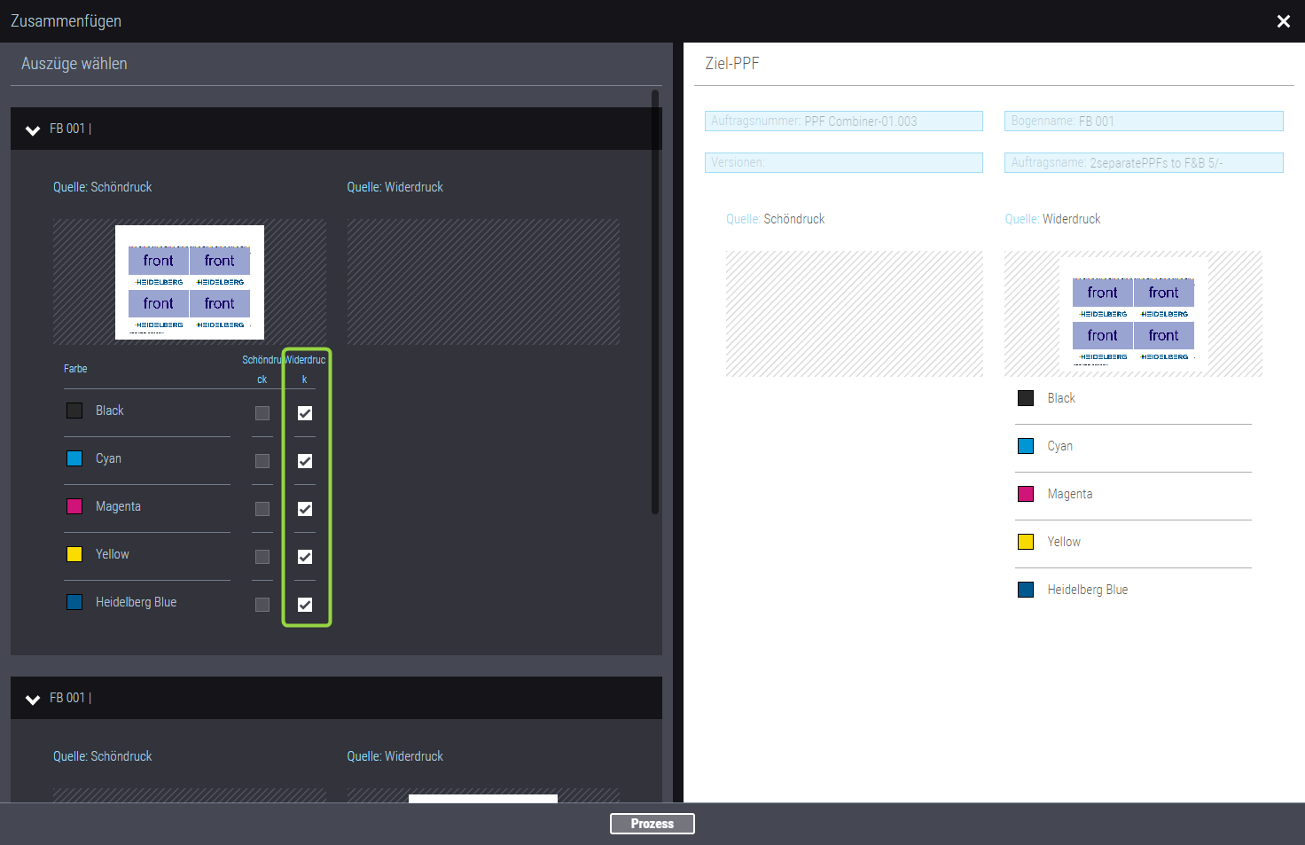Image resolution: width=1305 pixels, height=845 pixels.
Task: Enable Schöndruck checkbox for Heidelberg Blue
Action: [x=262, y=605]
